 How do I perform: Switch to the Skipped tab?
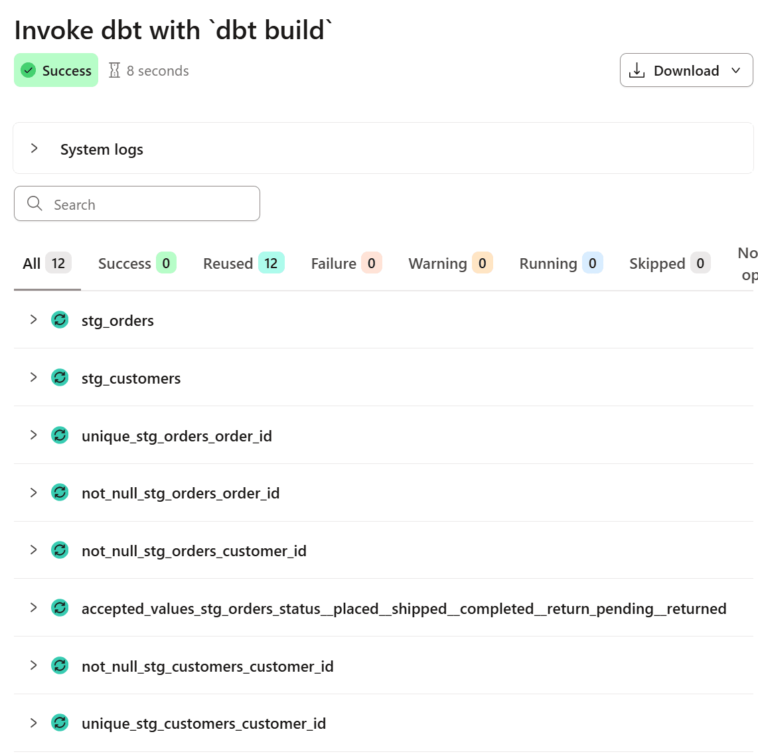670,264
